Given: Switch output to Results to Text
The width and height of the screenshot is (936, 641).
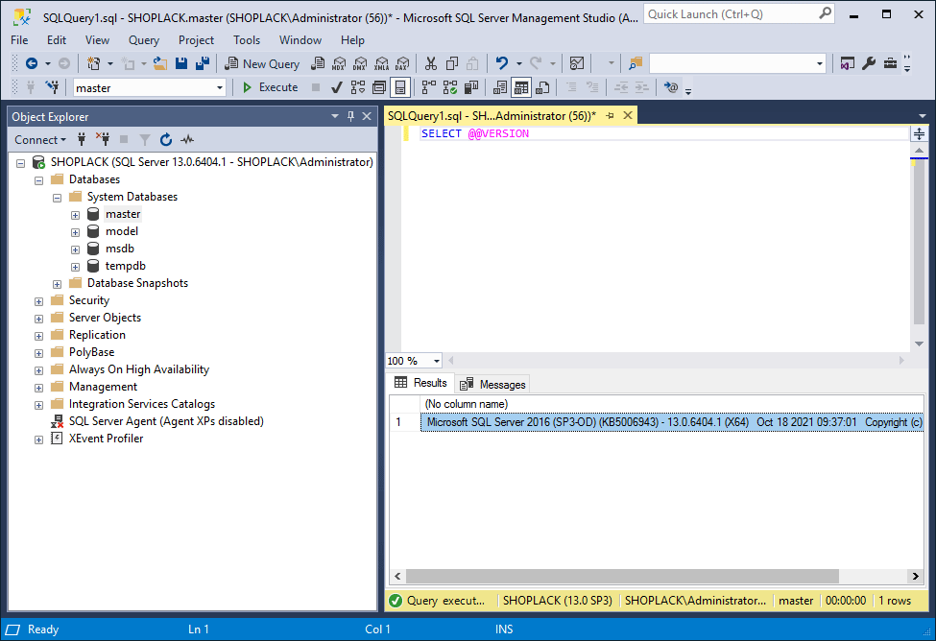Looking at the screenshot, I should pos(500,87).
